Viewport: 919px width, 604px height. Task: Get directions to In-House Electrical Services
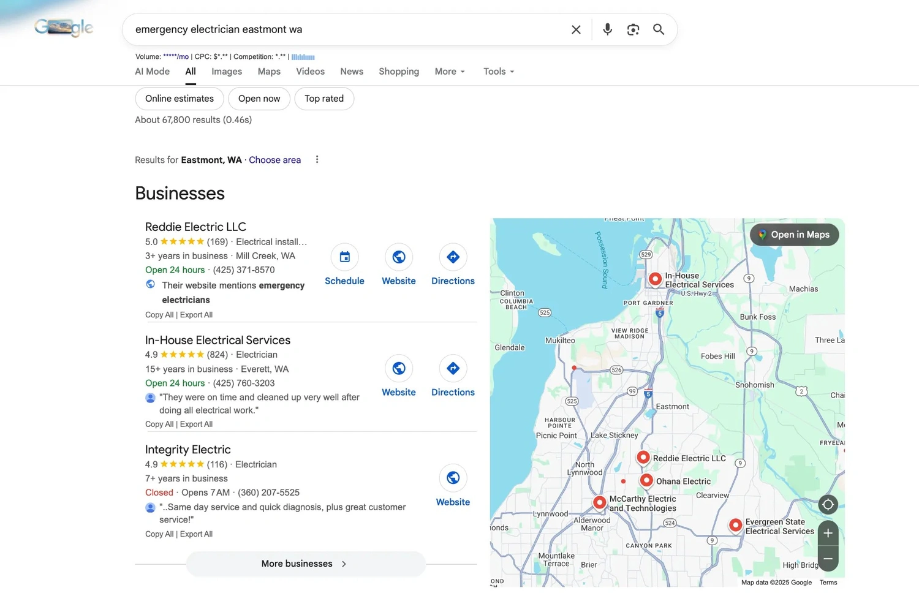(453, 369)
